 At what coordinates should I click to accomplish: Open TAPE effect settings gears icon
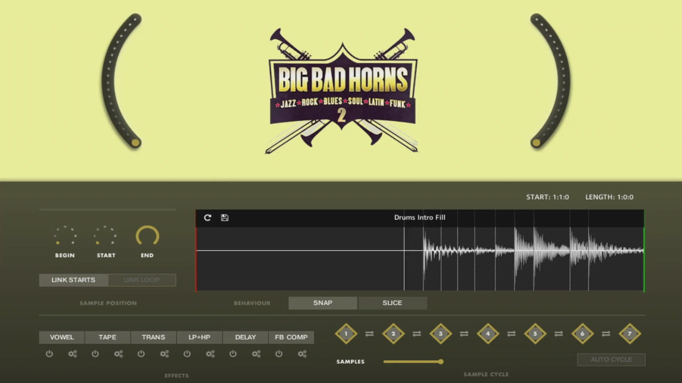click(x=118, y=354)
